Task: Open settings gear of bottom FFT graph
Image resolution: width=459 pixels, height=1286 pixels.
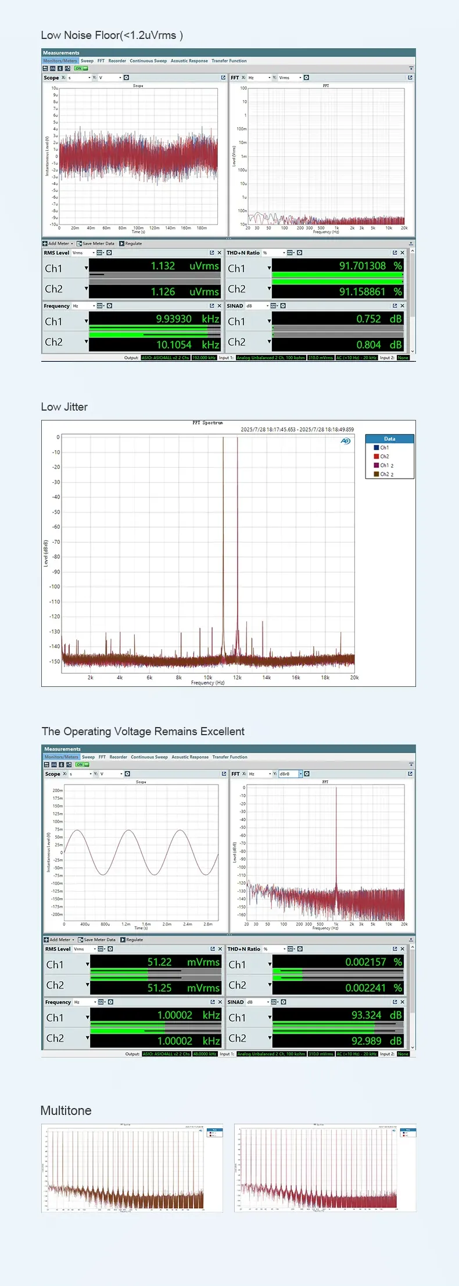Action: click(x=306, y=774)
